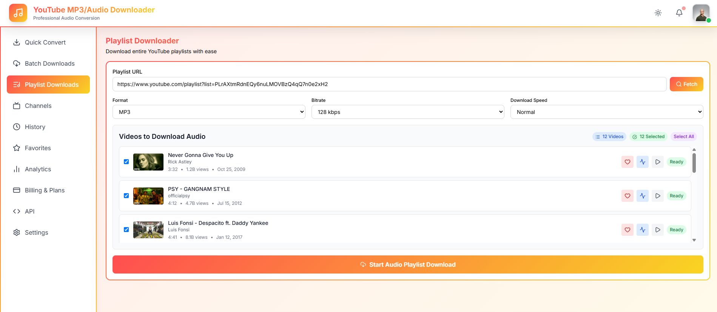Preview play the Despacito track
The image size is (717, 312).
pos(658,230)
